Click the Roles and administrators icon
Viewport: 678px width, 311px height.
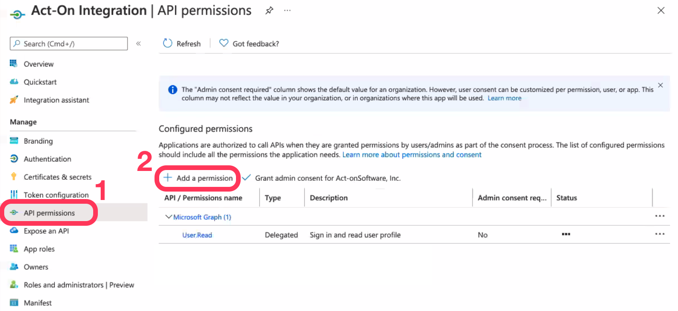tap(14, 285)
